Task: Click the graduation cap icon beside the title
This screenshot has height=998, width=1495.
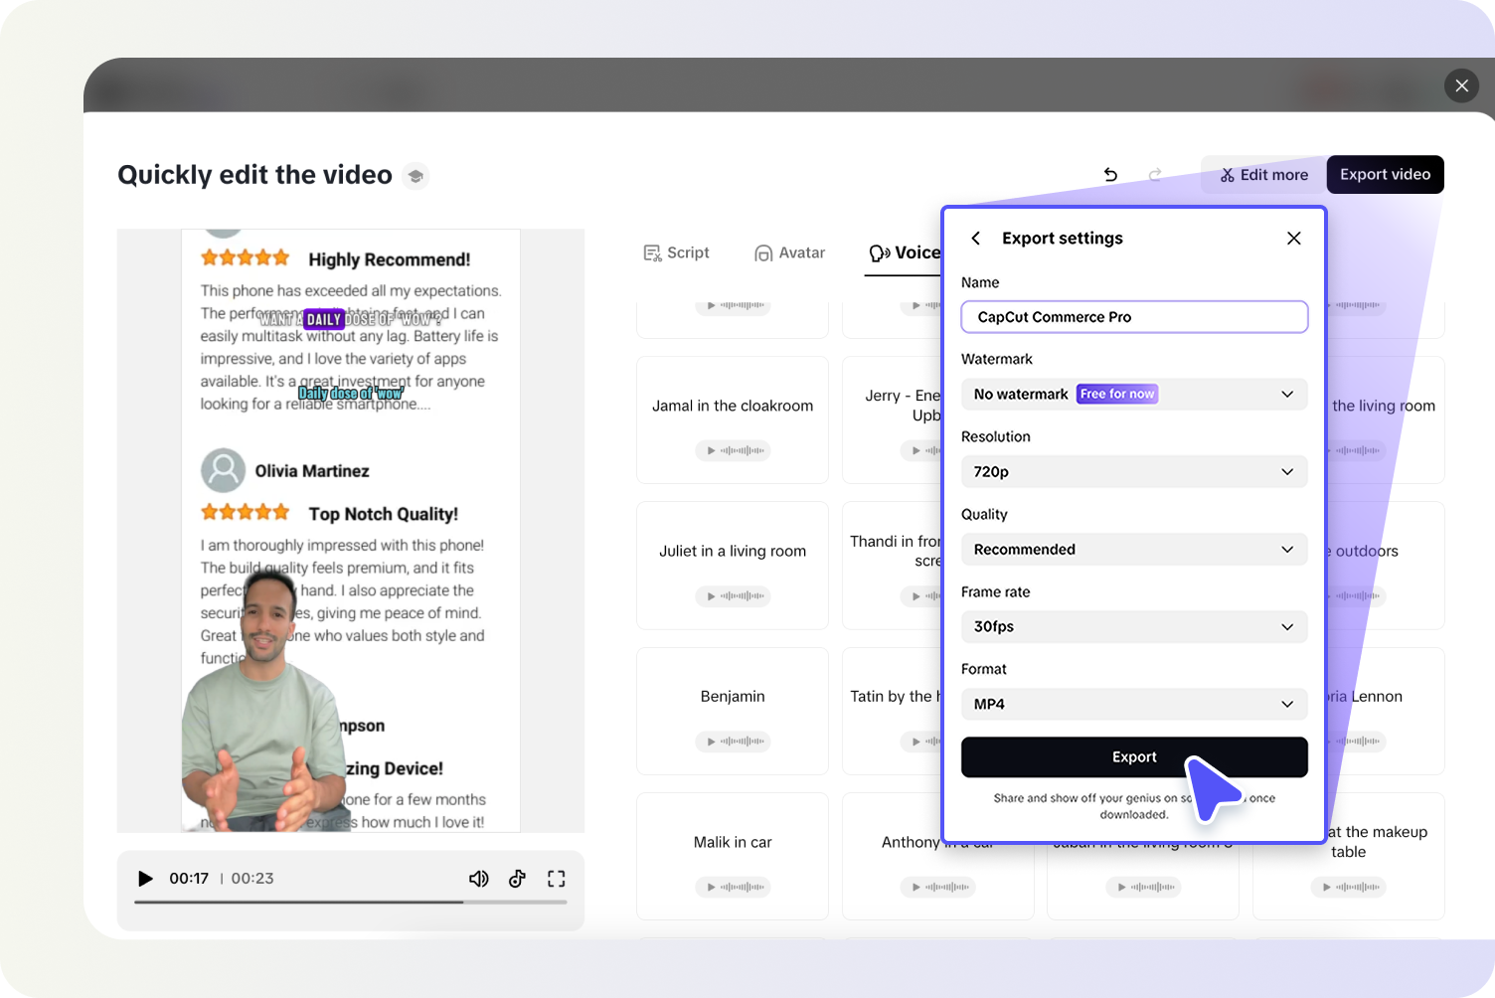Action: (x=415, y=175)
